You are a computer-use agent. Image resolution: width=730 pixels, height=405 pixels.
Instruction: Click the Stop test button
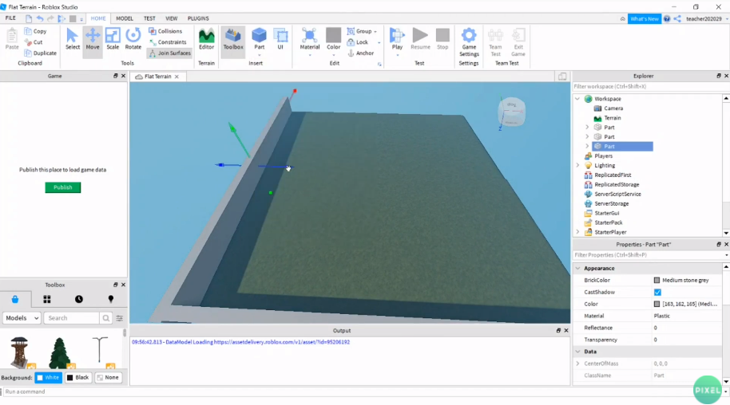(x=442, y=39)
